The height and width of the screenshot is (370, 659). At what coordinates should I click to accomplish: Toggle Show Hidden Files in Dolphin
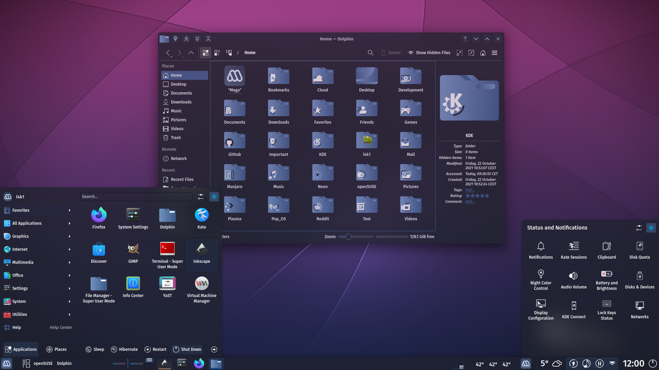click(429, 53)
